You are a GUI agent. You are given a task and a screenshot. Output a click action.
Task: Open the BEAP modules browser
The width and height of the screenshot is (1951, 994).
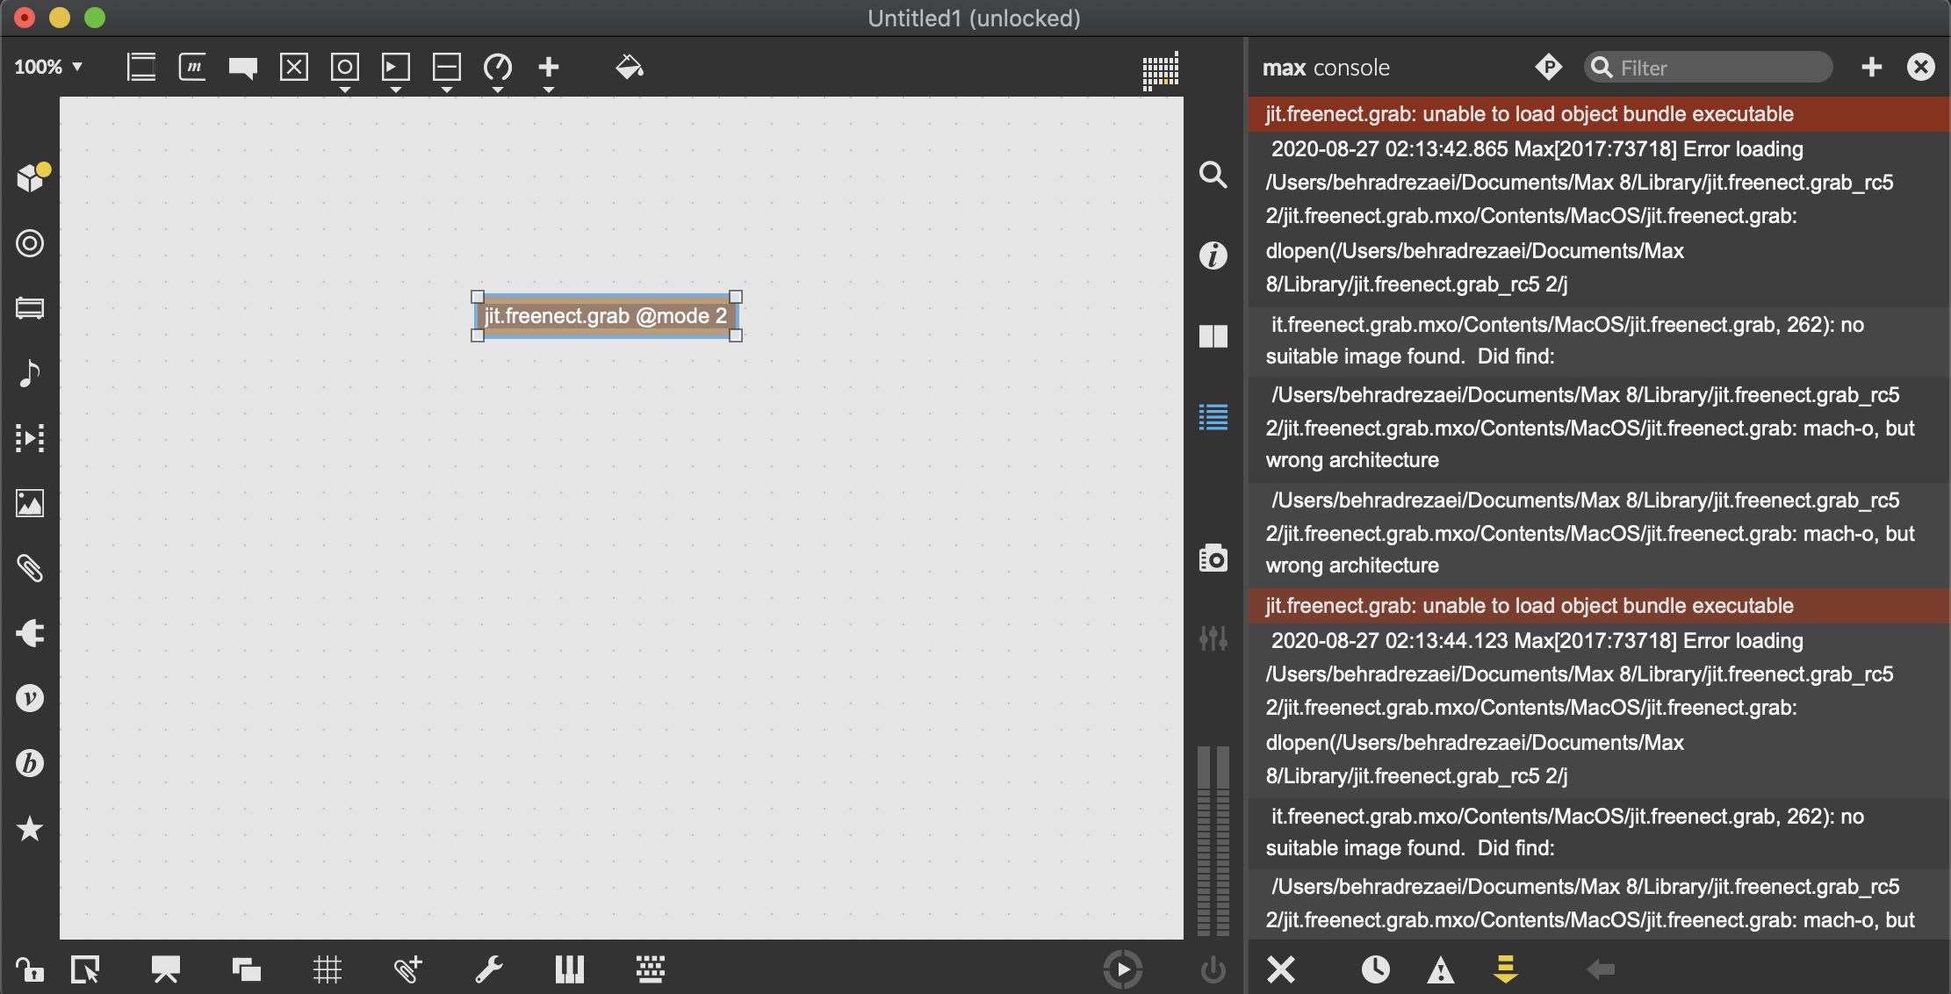(x=30, y=763)
